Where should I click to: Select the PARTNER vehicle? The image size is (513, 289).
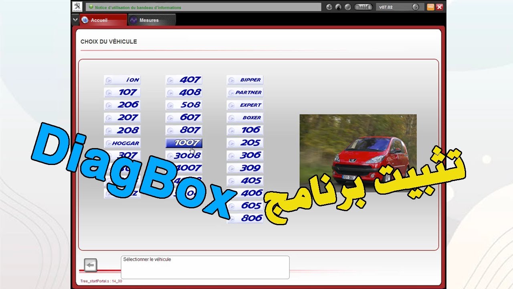point(245,92)
